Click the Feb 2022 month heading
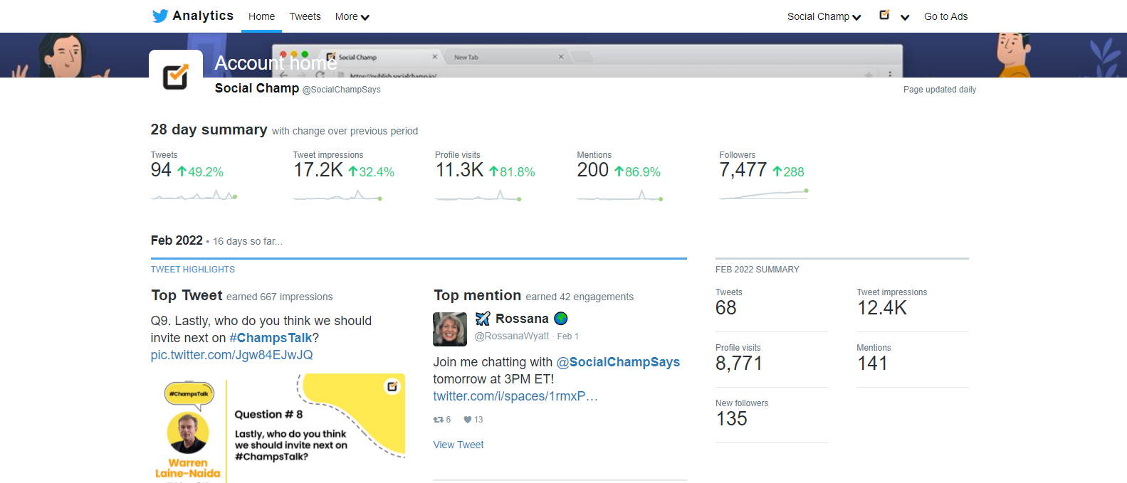This screenshot has height=483, width=1127. tap(177, 240)
